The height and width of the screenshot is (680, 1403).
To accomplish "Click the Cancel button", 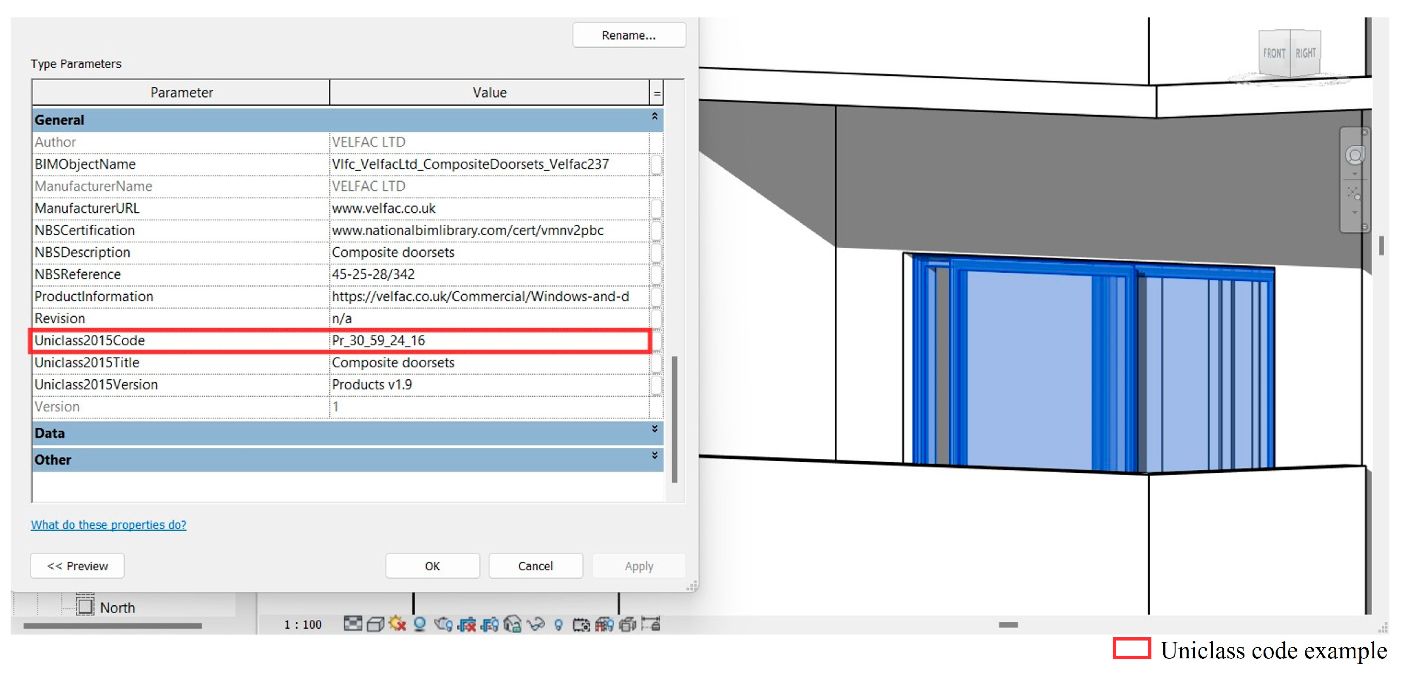I will coord(536,566).
